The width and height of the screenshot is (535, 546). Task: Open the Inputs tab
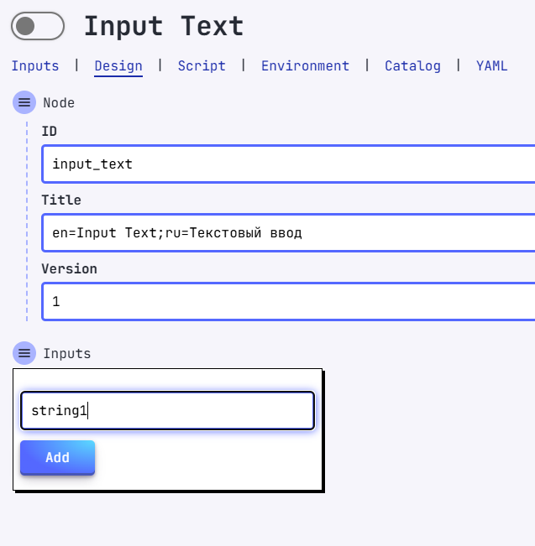35,65
